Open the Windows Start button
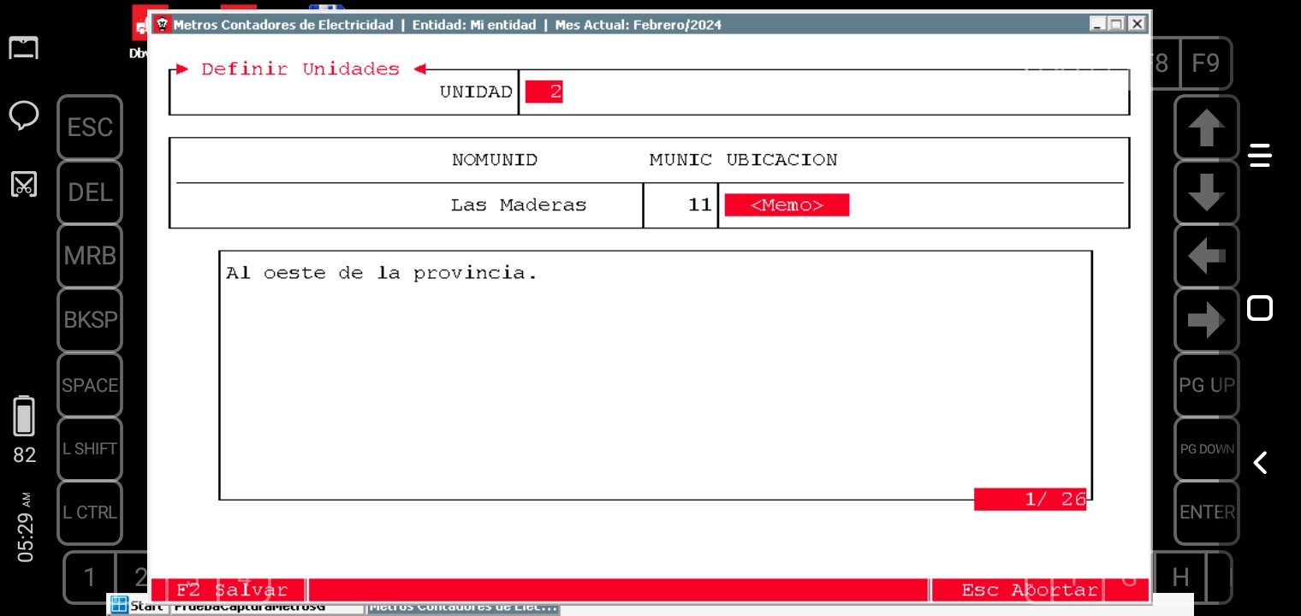Screen dimensions: 1301x616 click(137, 607)
